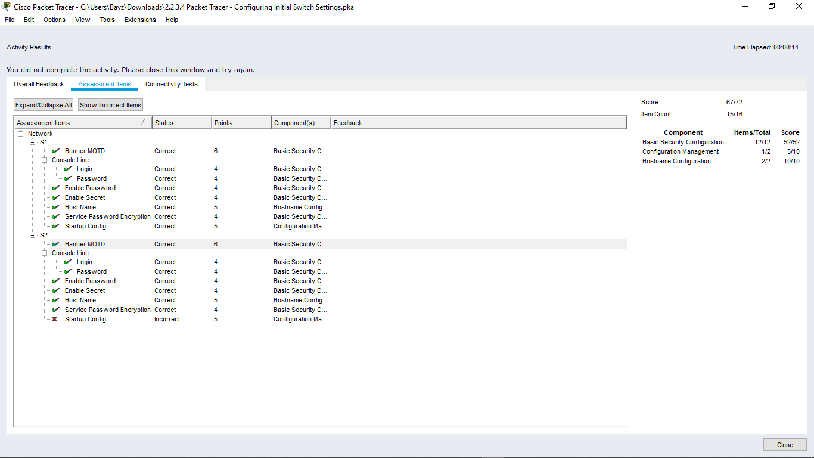The image size is (814, 458).
Task: Open the Extensions menu
Action: [x=140, y=20]
